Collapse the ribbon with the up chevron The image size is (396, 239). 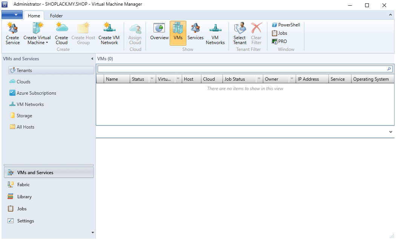390,15
